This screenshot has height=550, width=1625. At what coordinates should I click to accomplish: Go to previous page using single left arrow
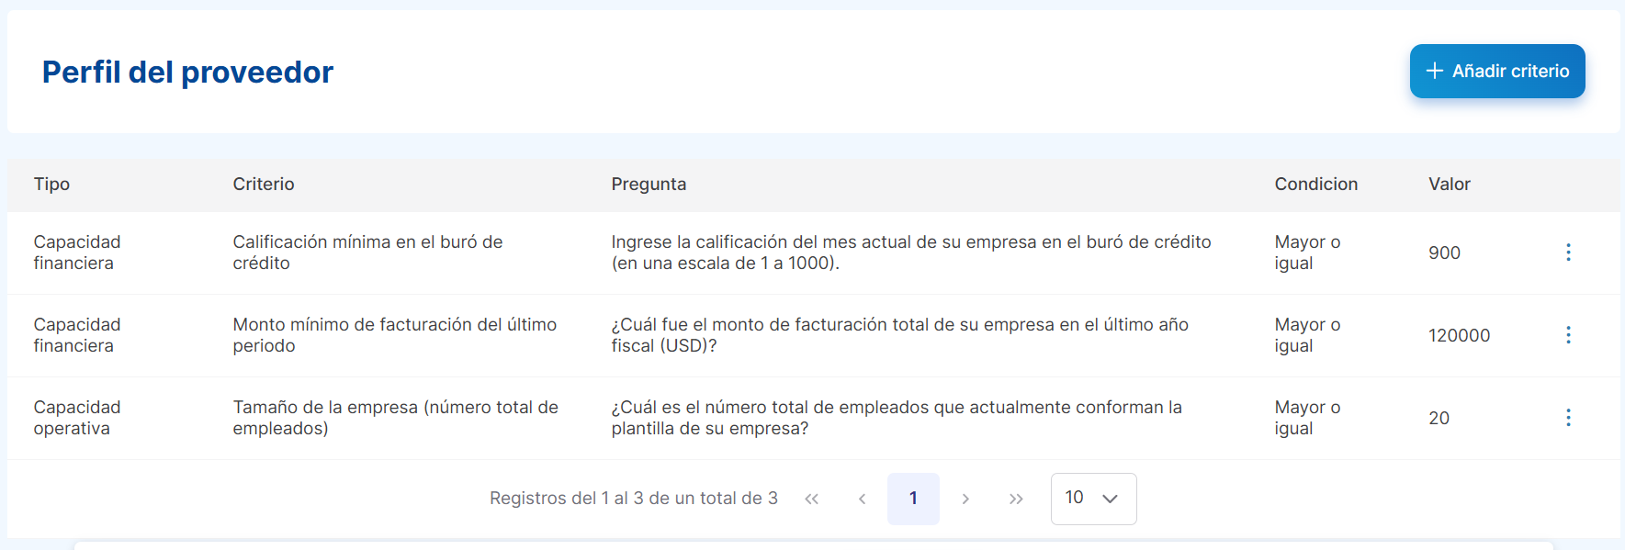click(862, 499)
